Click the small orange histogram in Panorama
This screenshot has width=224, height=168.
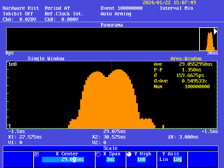click(210, 41)
